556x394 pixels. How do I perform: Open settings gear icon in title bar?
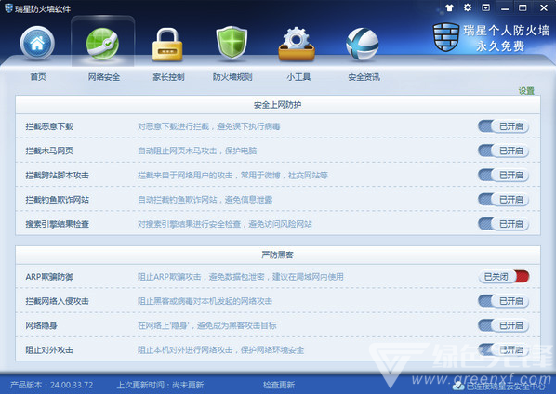click(468, 7)
